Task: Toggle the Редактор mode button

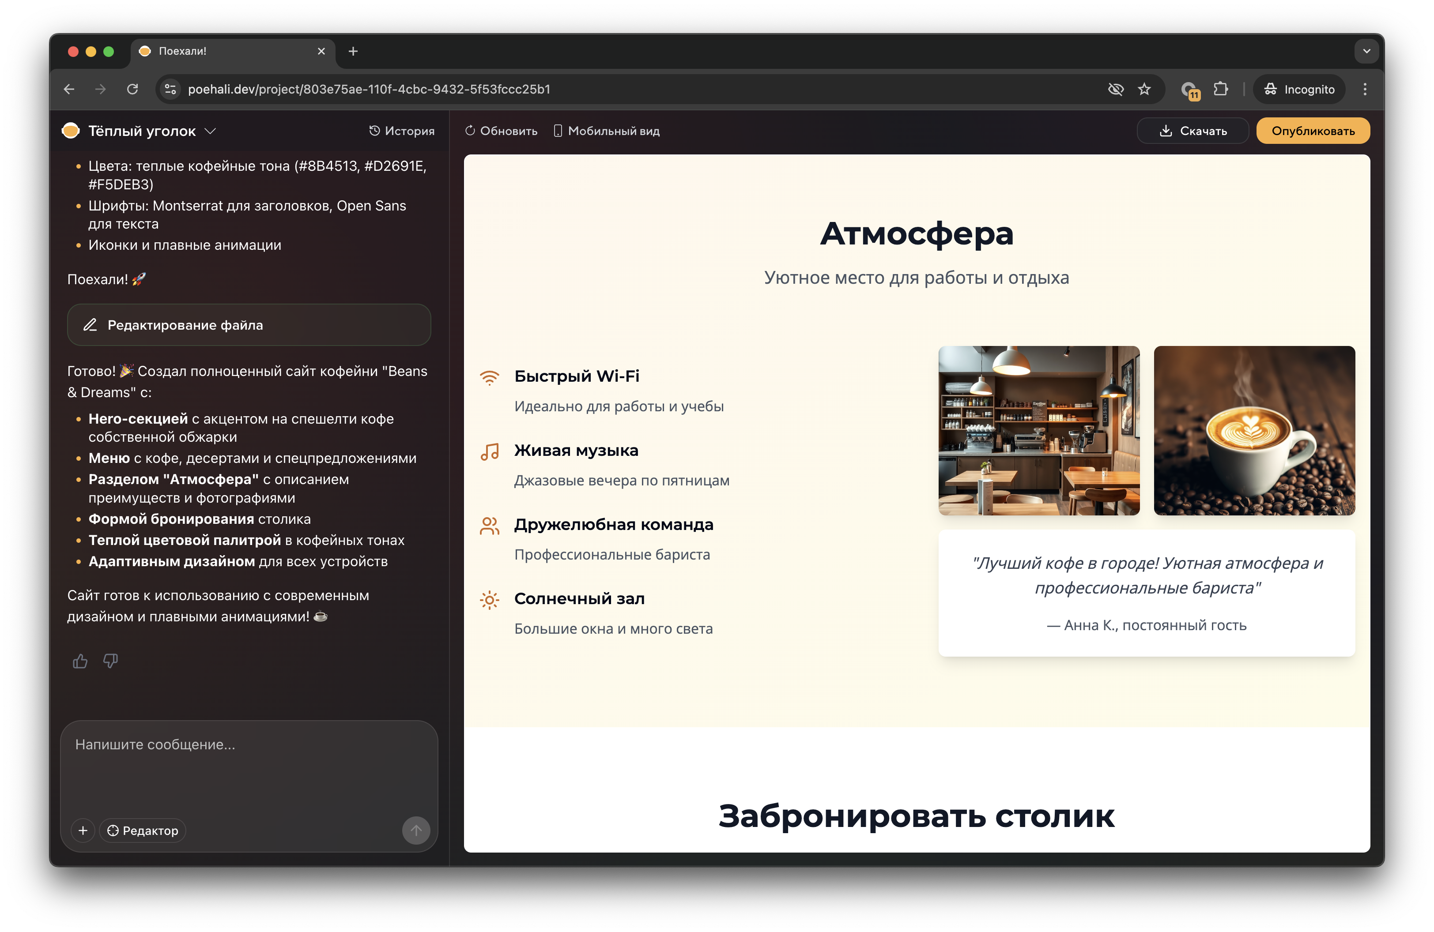Action: (143, 830)
